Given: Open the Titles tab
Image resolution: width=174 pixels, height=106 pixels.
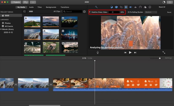Looking at the screenshot, I should 39,7.
